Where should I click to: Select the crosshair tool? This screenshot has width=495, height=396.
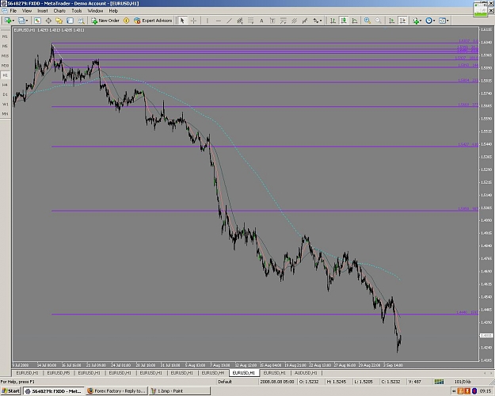[x=193, y=21]
